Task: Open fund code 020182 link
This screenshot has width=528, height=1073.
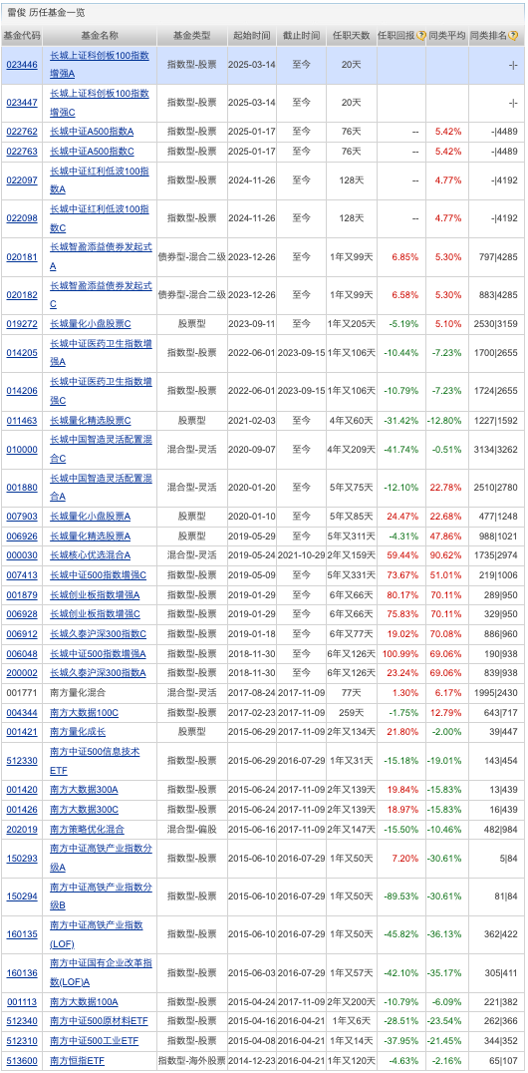Action: 22,295
